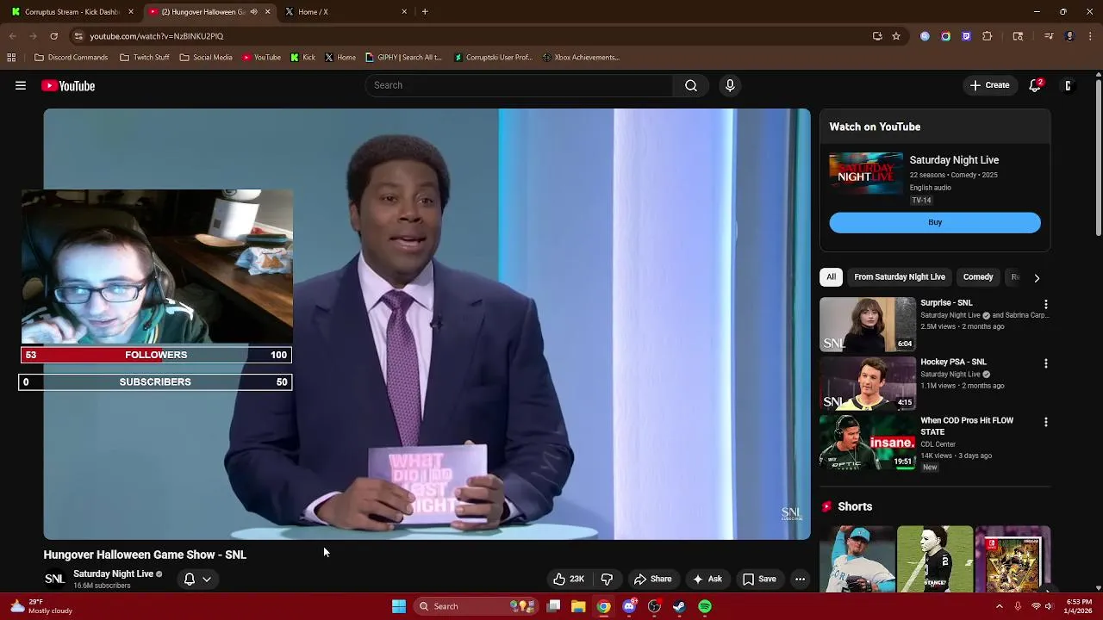This screenshot has width=1103, height=620.
Task: Open the Twitch Stuff bookmark folder
Action: (145, 58)
